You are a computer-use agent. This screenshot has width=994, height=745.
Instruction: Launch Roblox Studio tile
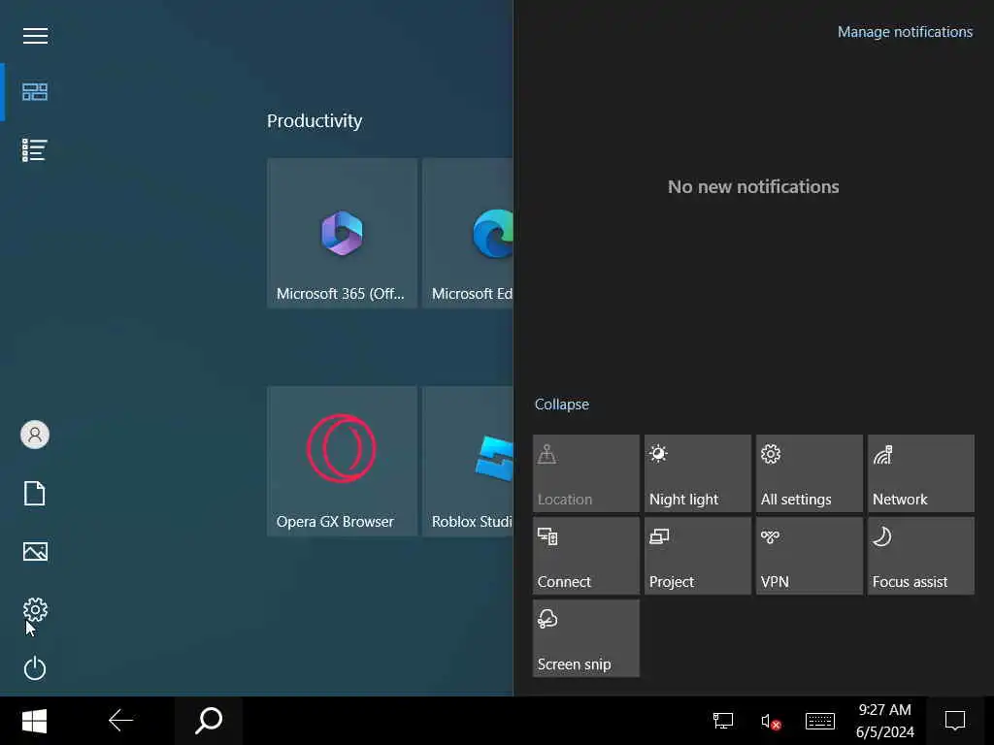[468, 461]
